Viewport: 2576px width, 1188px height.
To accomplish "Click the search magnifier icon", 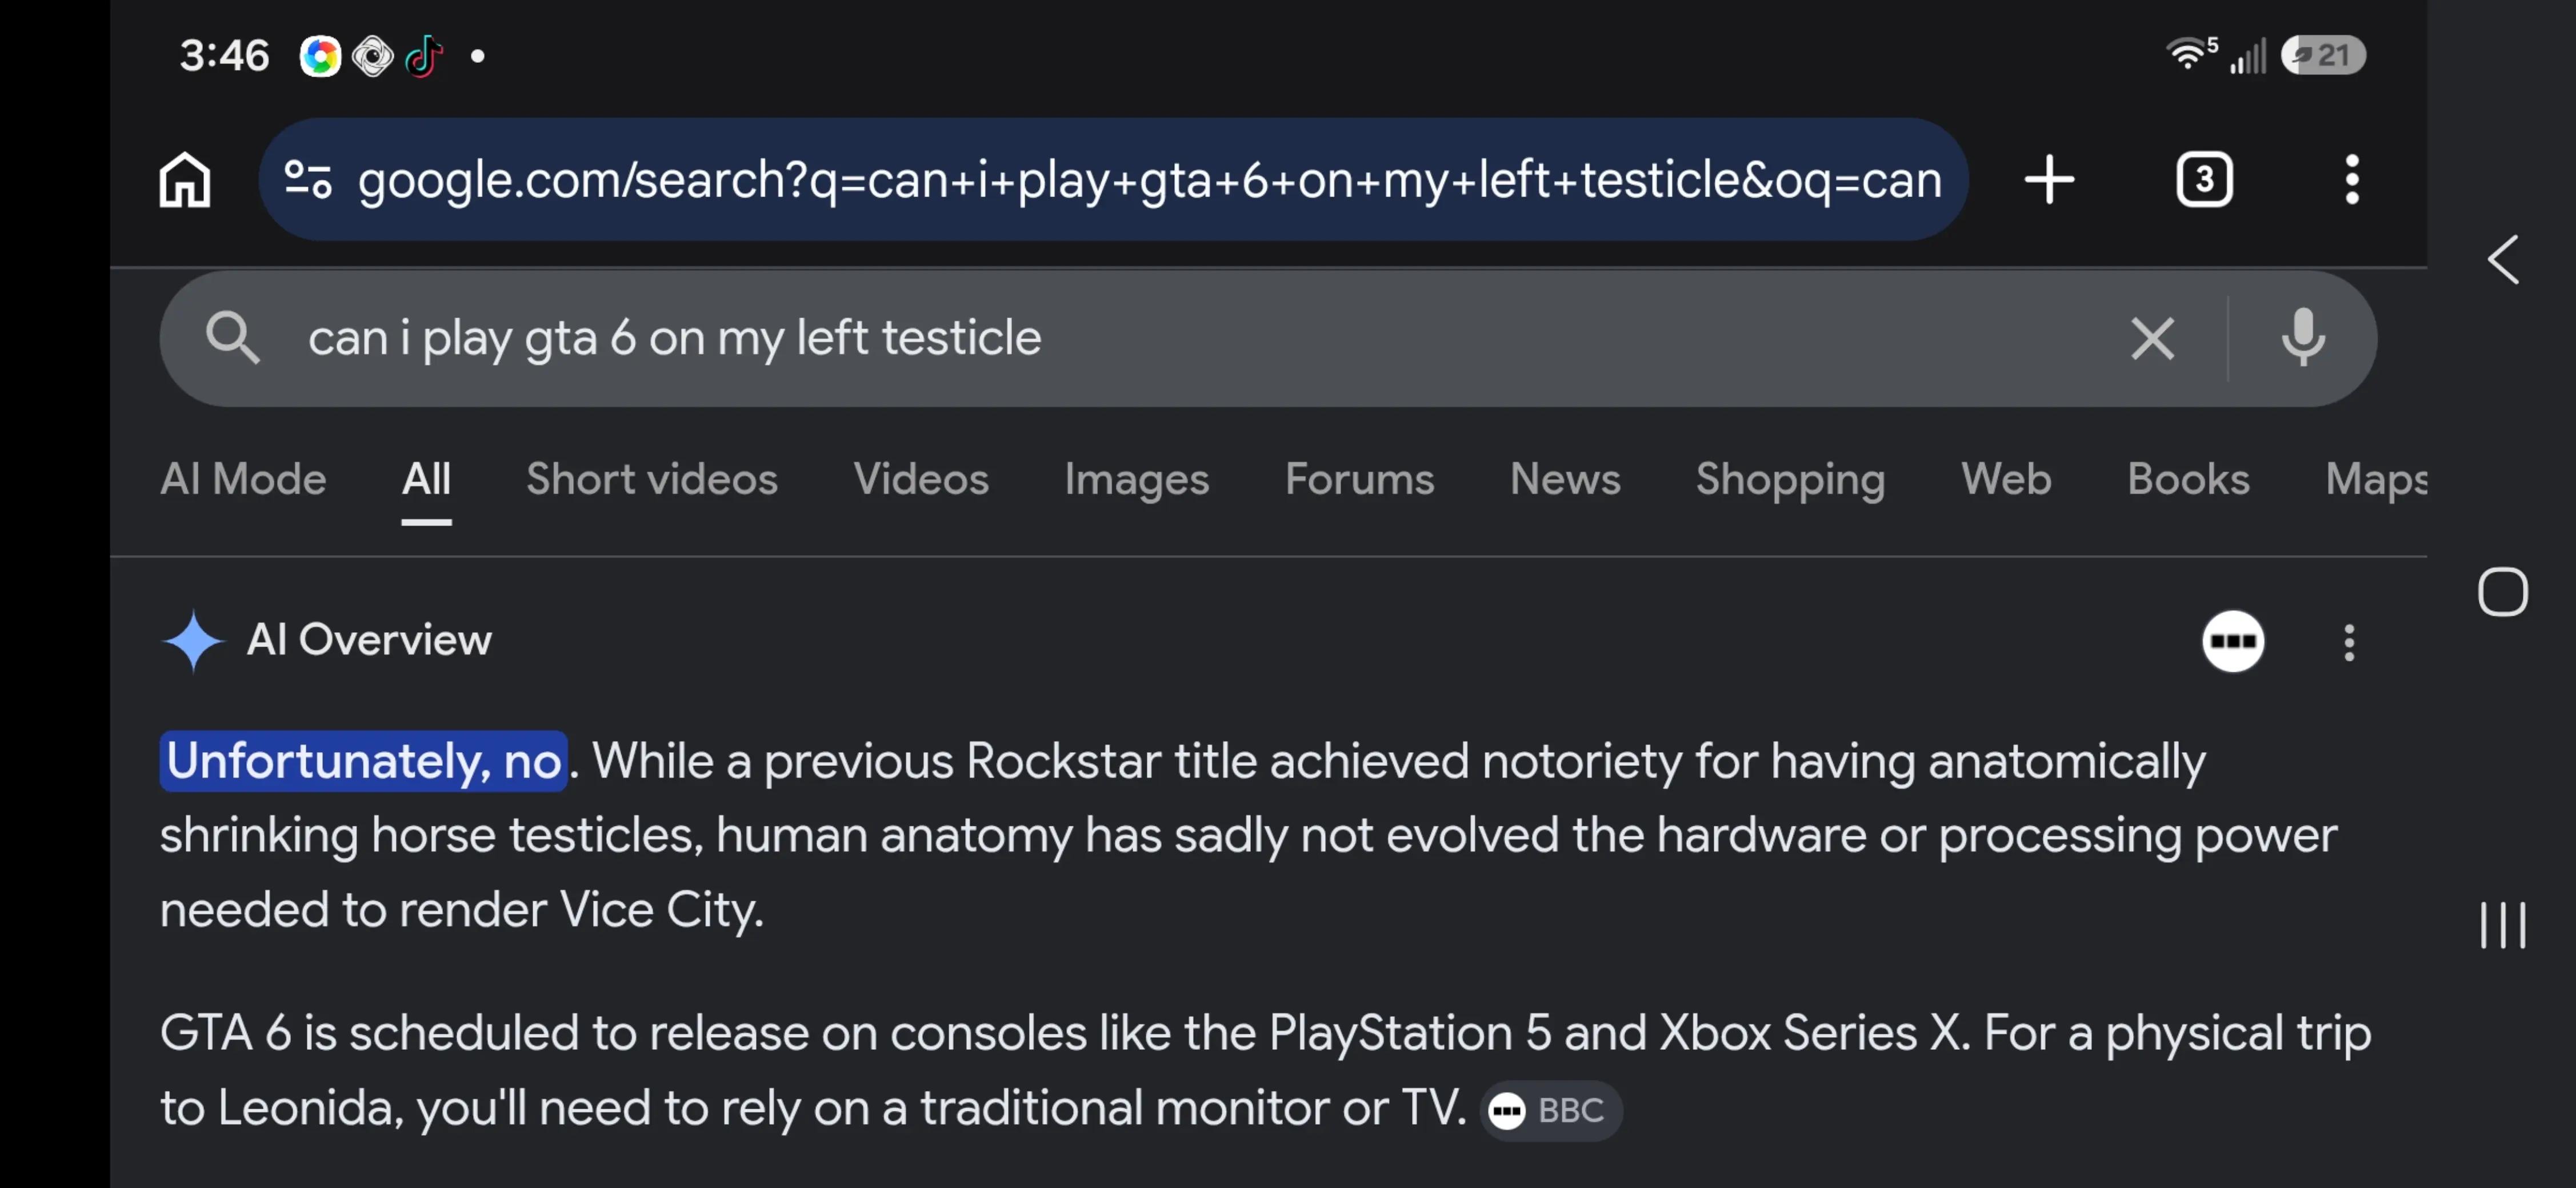I will (232, 338).
